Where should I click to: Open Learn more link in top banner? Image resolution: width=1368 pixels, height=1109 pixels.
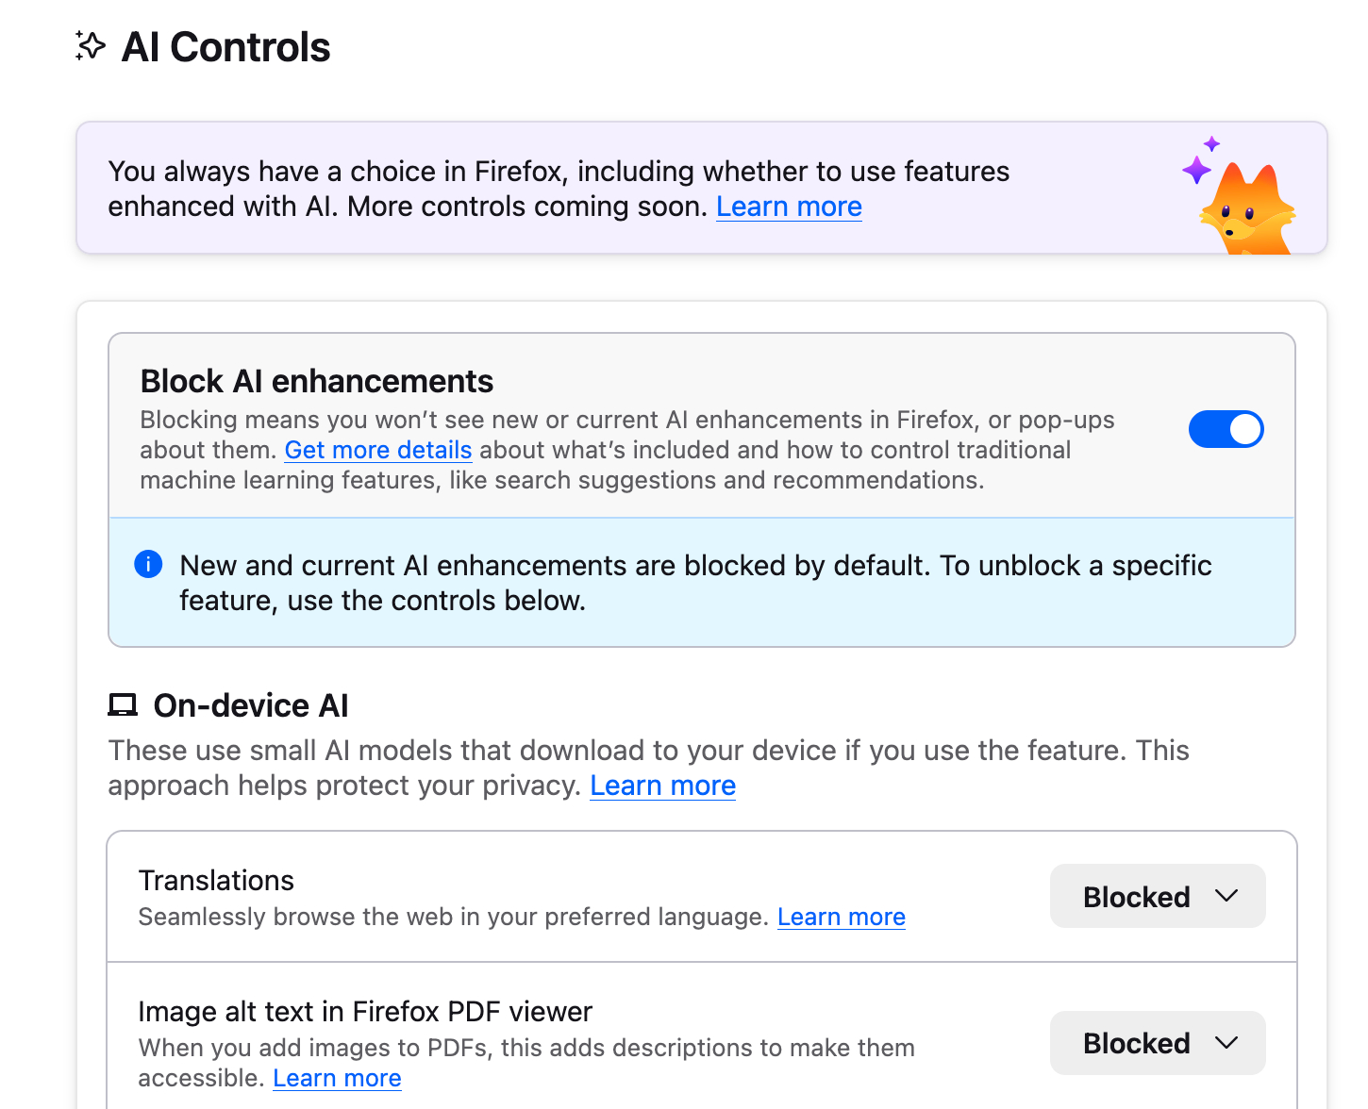pos(789,207)
